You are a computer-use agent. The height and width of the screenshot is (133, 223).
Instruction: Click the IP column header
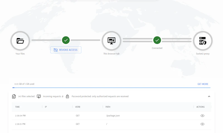[x=46, y=107]
